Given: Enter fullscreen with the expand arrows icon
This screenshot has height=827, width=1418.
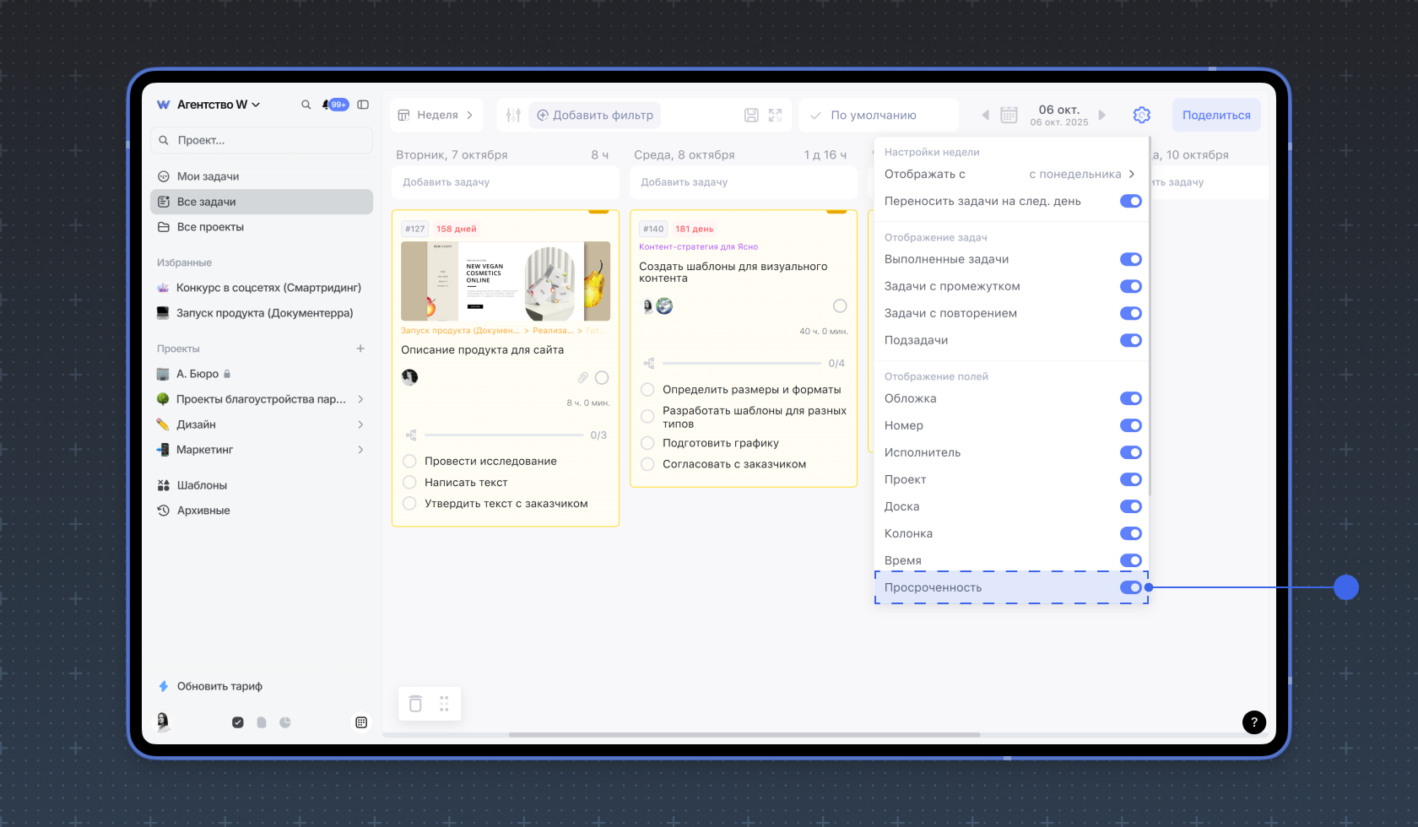Looking at the screenshot, I should [x=775, y=116].
